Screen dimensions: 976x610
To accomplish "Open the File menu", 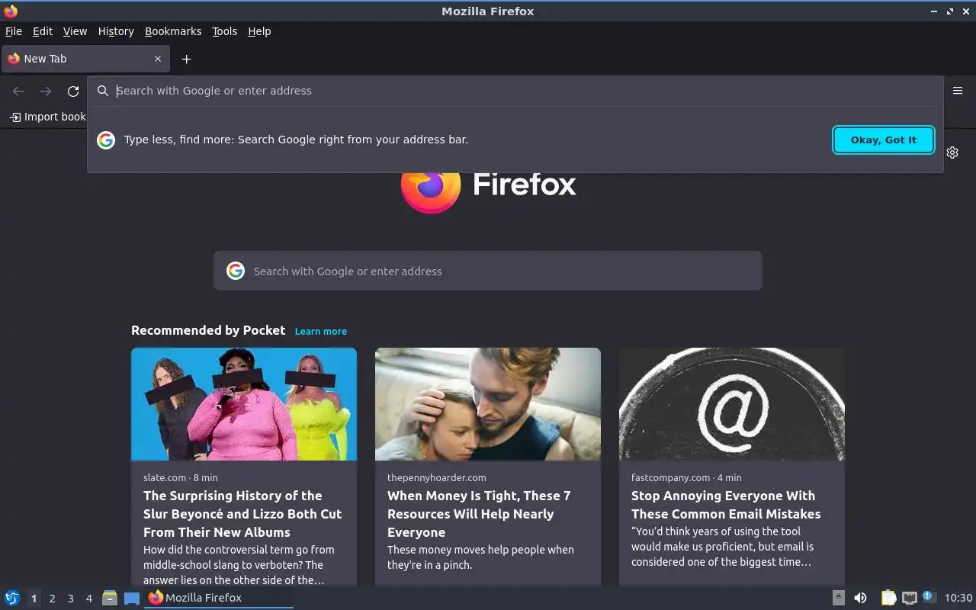I will tap(14, 31).
